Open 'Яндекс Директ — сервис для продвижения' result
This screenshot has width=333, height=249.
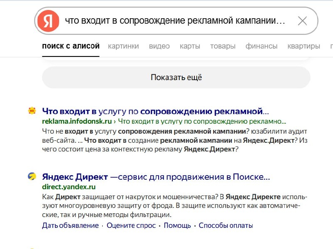(x=156, y=177)
